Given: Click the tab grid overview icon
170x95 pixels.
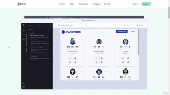Looking at the screenshot, I should pyautogui.click(x=144, y=21).
